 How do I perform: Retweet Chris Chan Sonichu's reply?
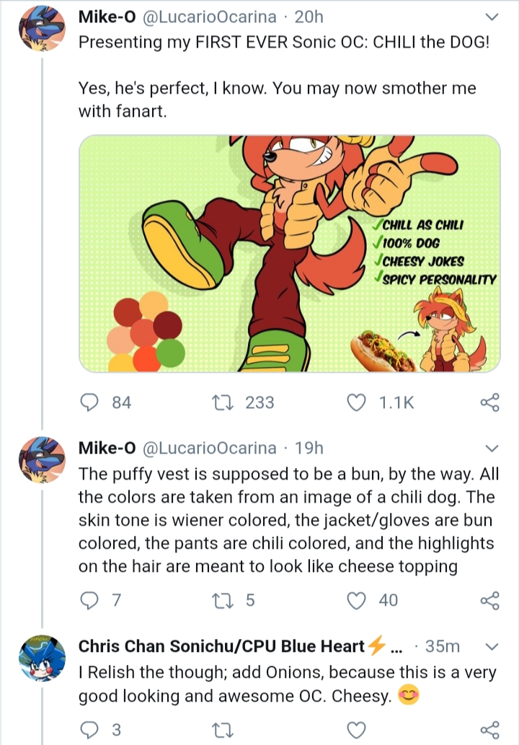click(x=222, y=729)
